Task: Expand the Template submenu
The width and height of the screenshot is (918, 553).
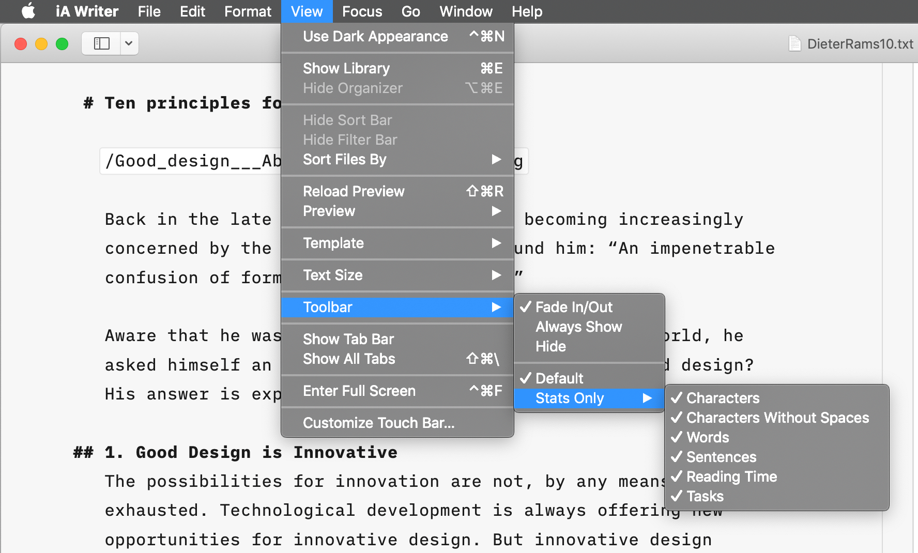Action: [x=397, y=243]
